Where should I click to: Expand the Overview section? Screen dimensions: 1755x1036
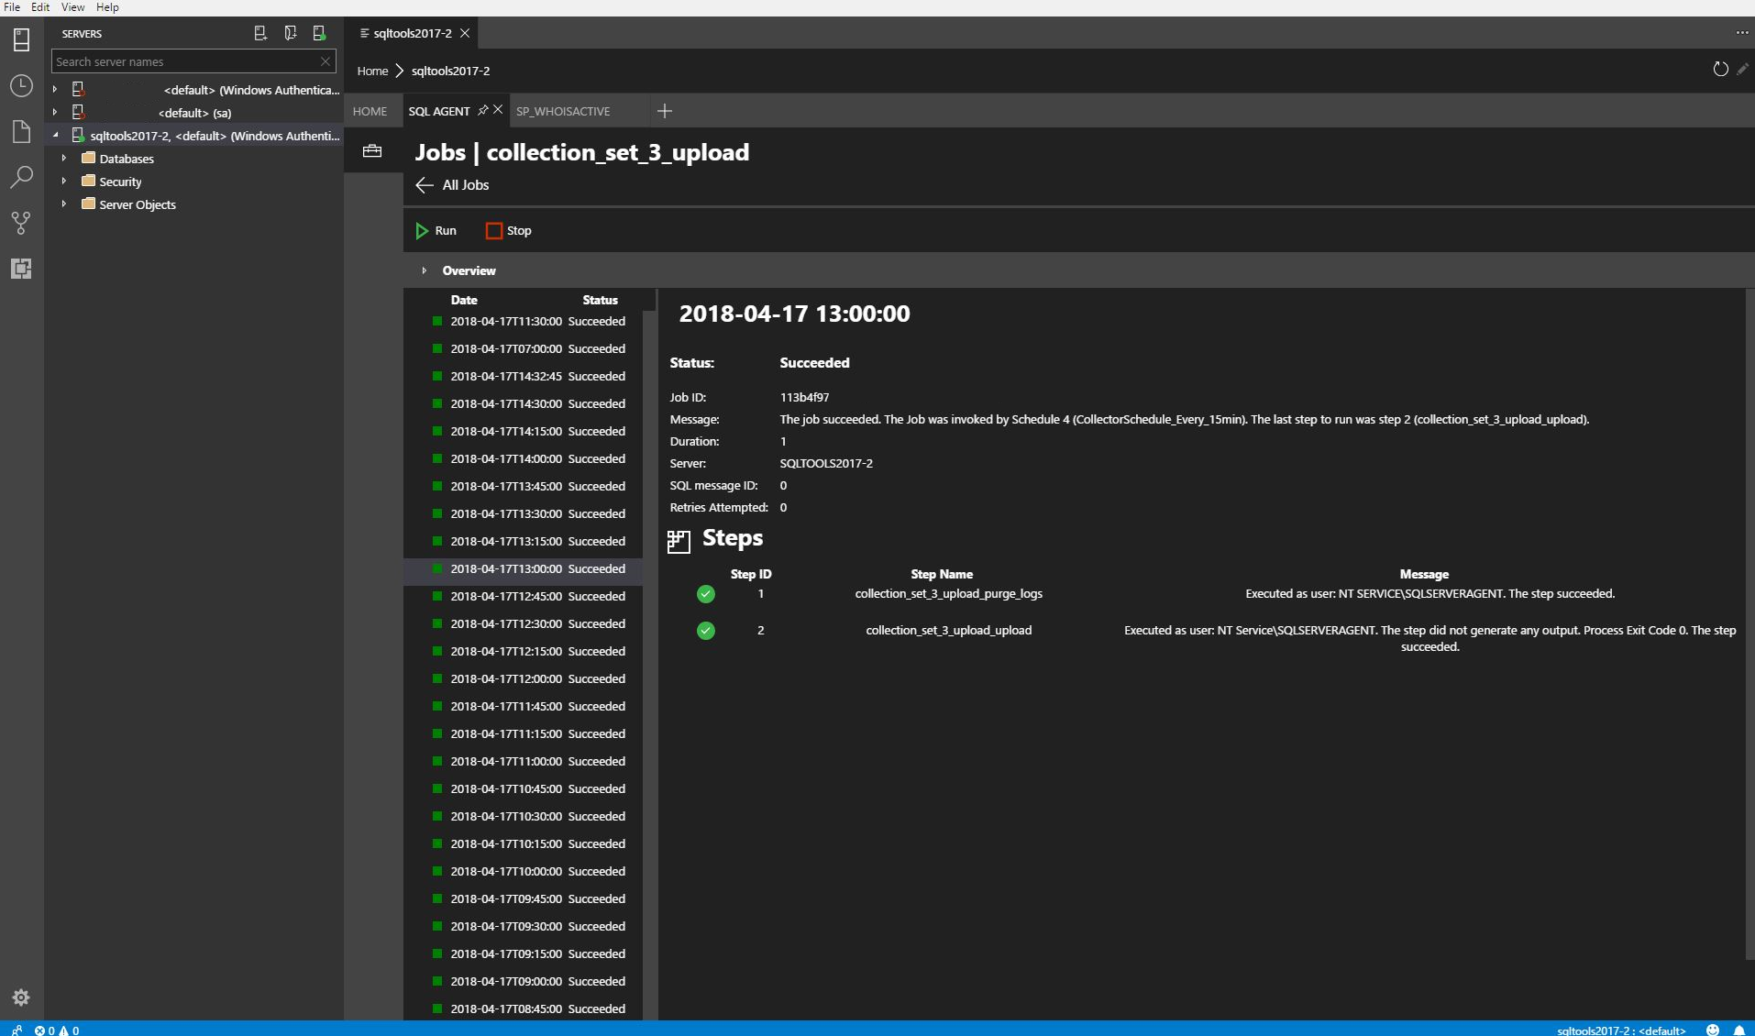click(x=425, y=270)
